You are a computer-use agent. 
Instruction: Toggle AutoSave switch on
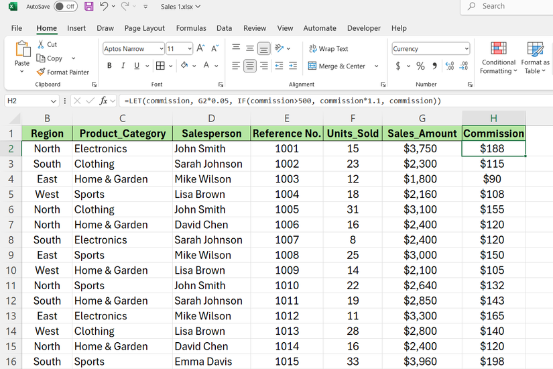(65, 7)
